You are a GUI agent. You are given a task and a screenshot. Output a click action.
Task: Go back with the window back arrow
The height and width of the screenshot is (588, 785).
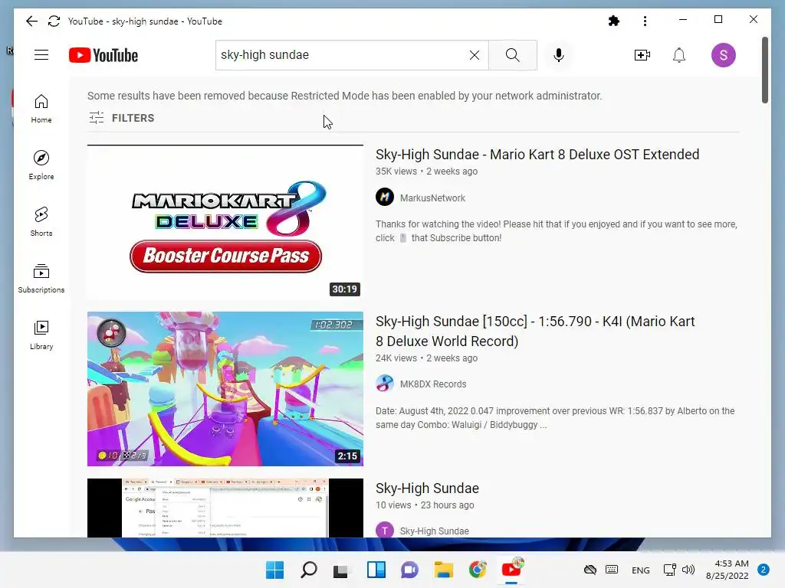click(x=31, y=21)
